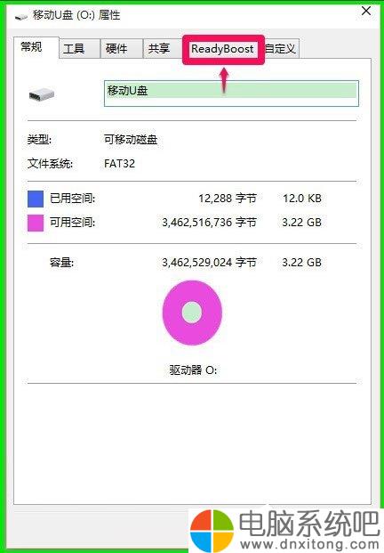The image size is (384, 553).
Task: Click the magenta disk usage donut chart
Action: coord(192,313)
